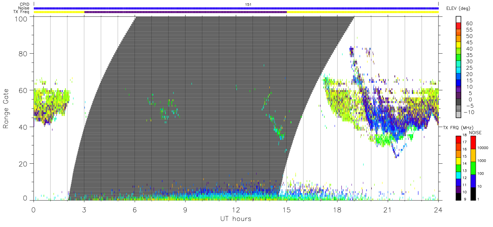Click the Range Gate axis title
This screenshot has height=227, width=493.
[6, 109]
